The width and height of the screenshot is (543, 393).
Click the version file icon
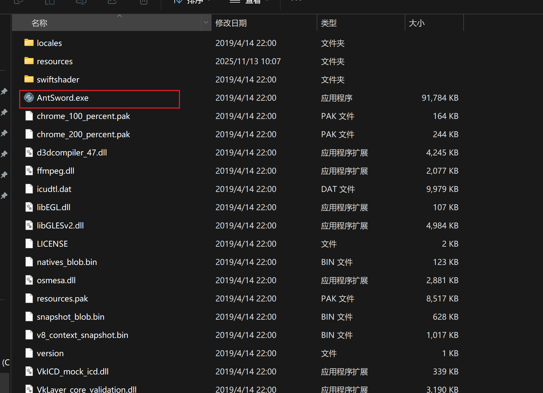click(x=29, y=353)
